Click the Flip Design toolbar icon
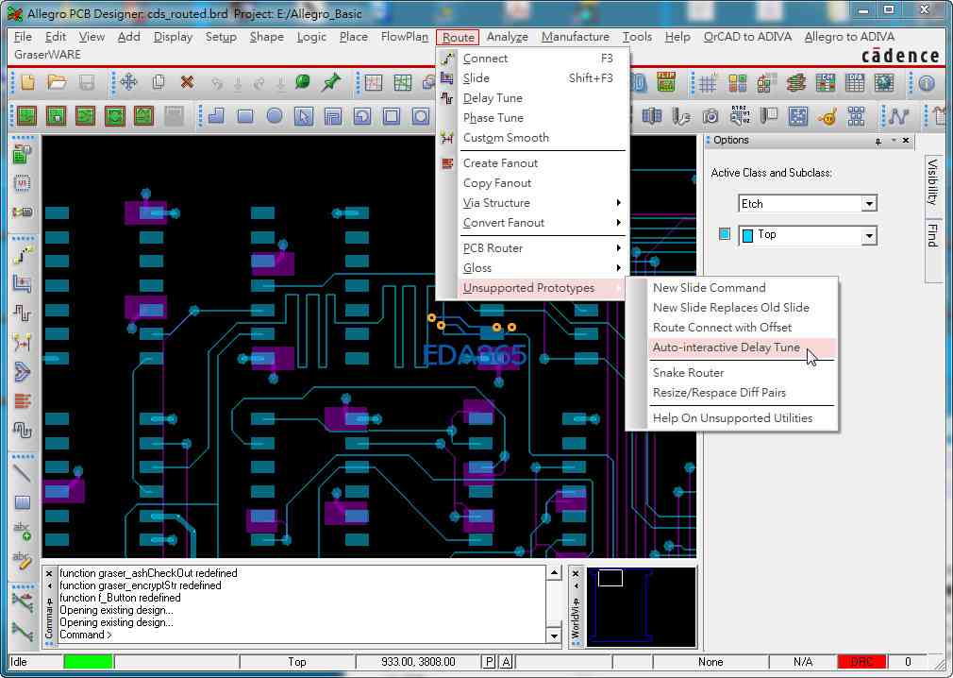953x678 pixels. coord(667,83)
